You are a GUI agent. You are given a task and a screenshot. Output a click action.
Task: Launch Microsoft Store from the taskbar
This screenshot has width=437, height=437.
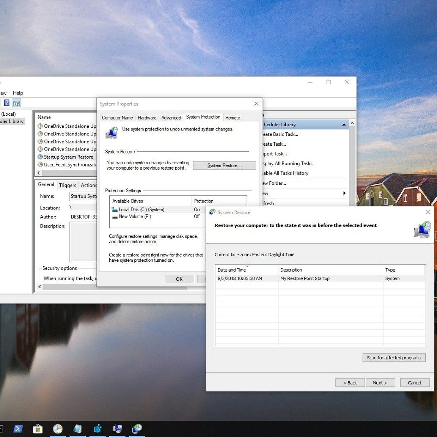point(38,429)
